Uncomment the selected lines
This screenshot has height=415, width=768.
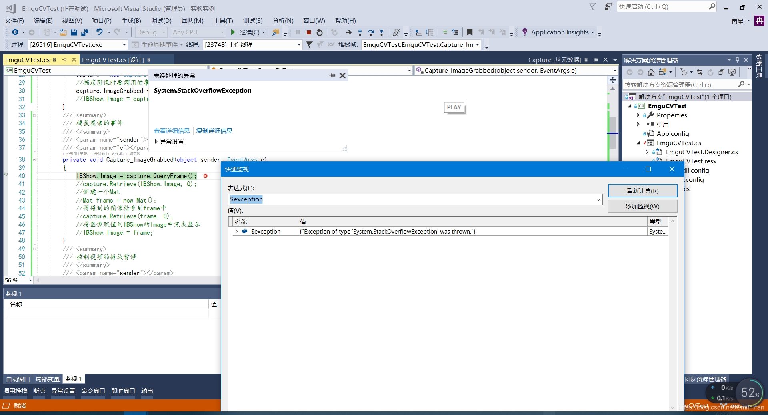(455, 32)
